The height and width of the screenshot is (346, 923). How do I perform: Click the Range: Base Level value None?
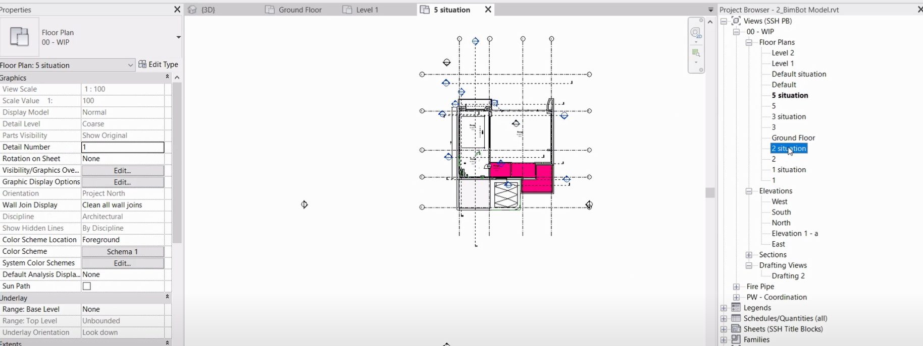(x=123, y=309)
